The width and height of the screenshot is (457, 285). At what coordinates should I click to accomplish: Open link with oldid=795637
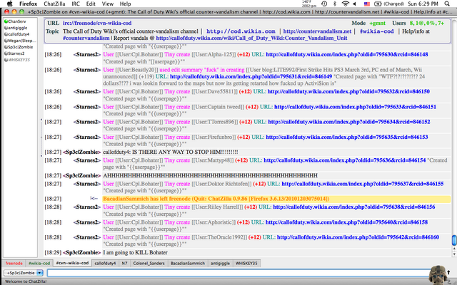[x=363, y=184]
